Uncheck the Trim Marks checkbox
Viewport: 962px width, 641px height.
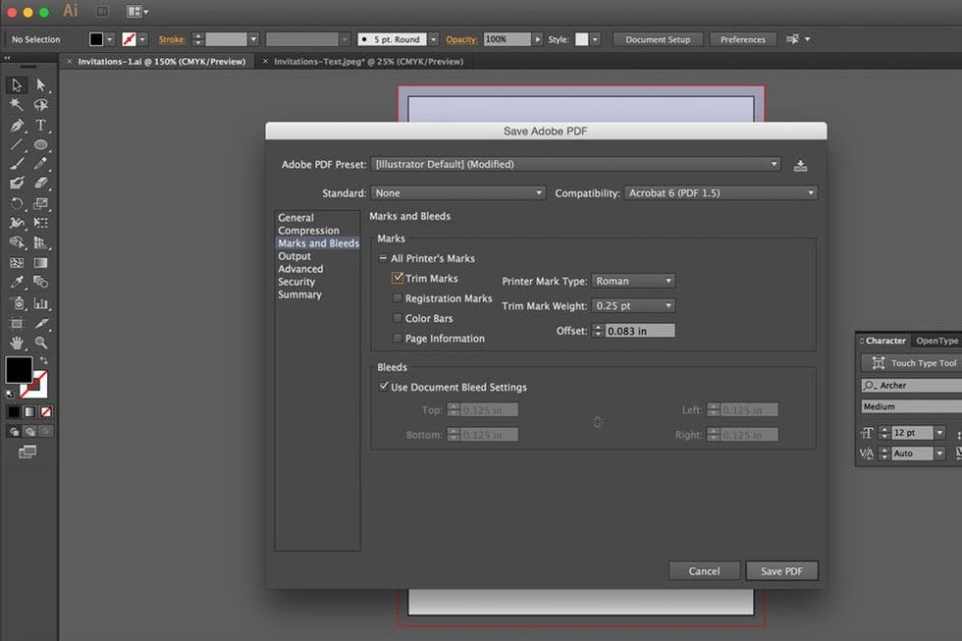[398, 279]
